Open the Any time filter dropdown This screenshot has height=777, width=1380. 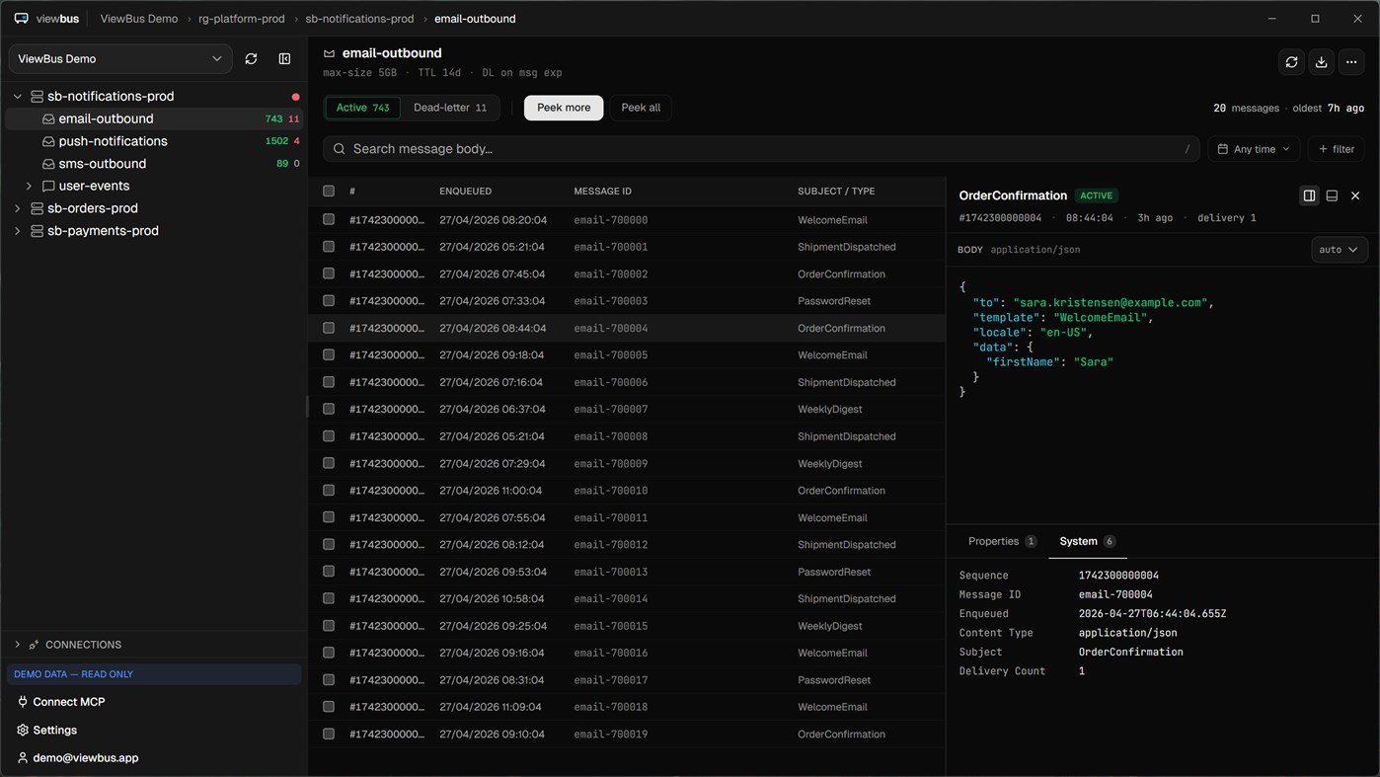1254,149
